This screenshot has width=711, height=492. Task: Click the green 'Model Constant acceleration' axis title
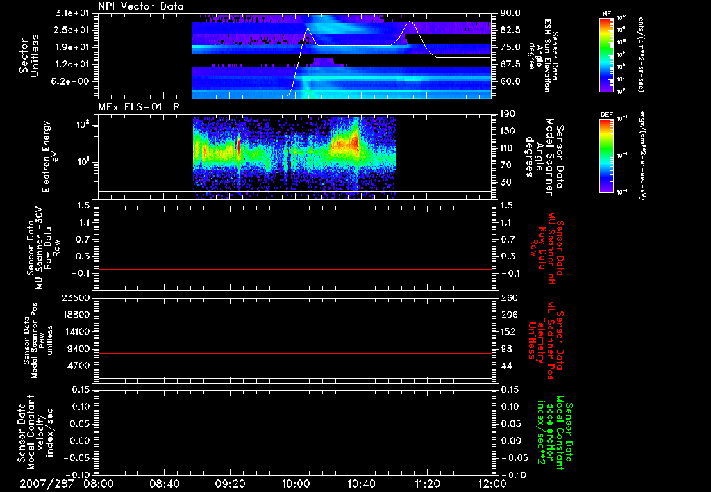point(555,434)
